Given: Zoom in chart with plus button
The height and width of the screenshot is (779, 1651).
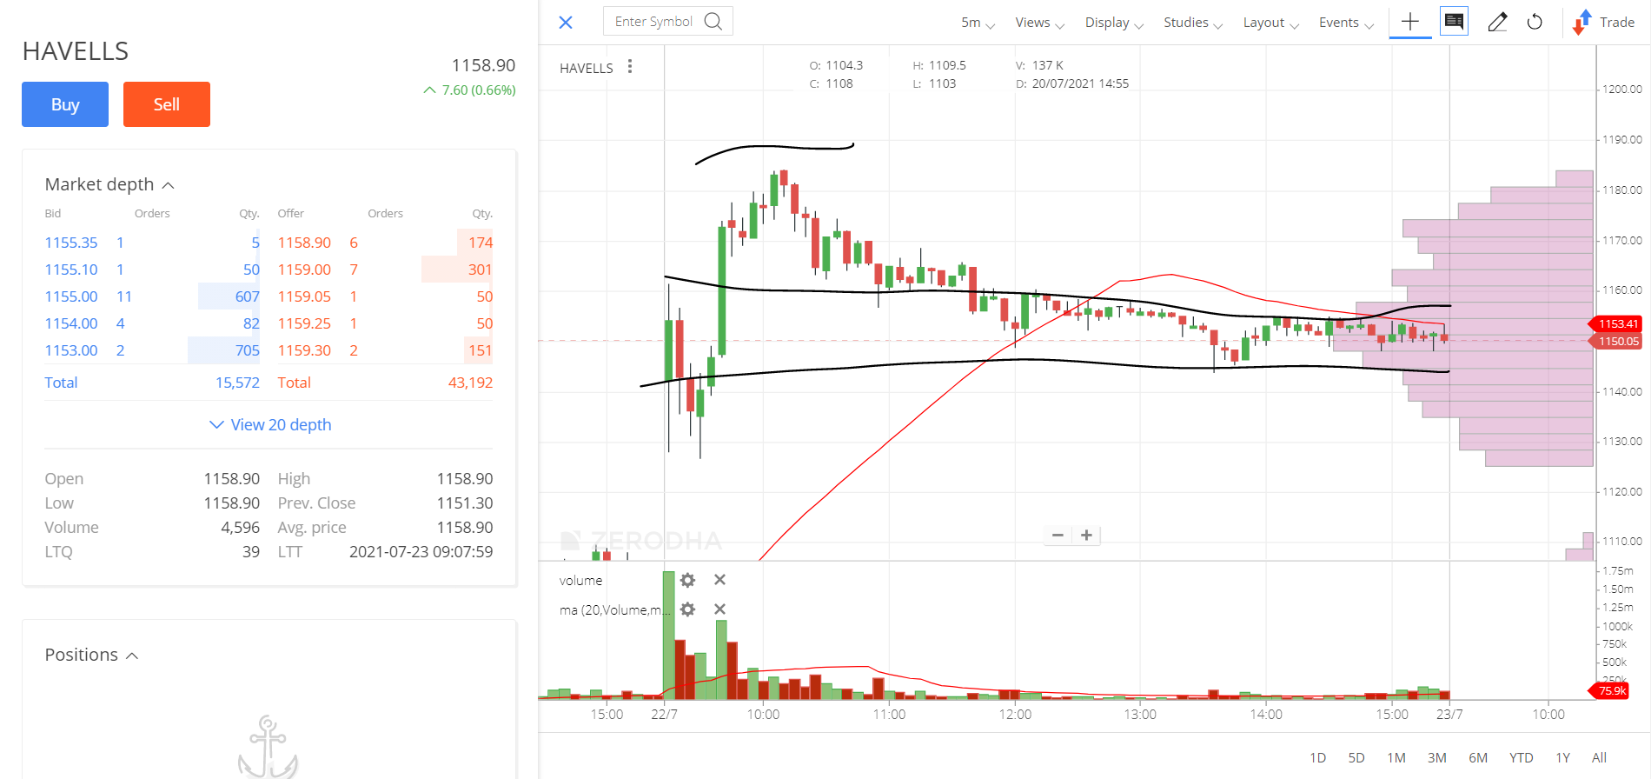Looking at the screenshot, I should (1086, 536).
